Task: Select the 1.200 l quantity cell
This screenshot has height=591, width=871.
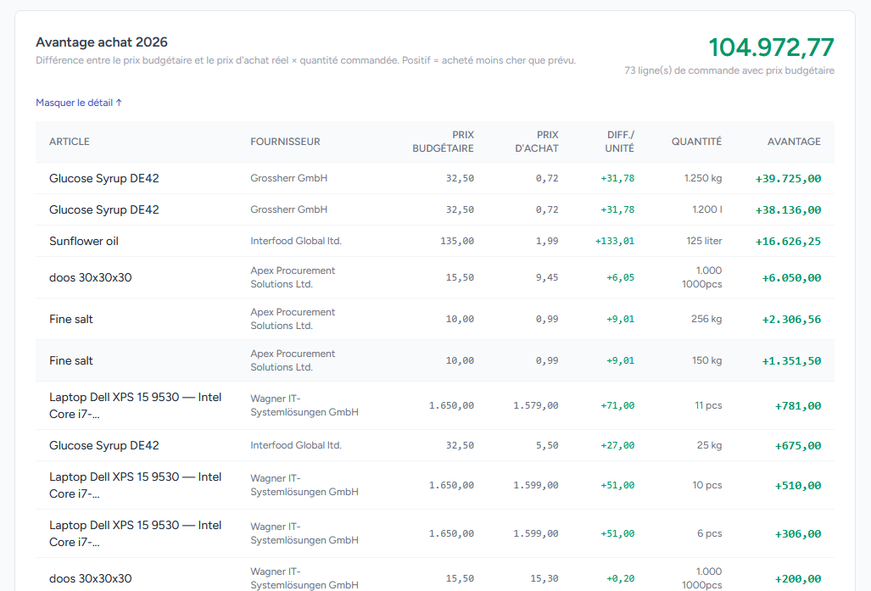Action: click(707, 209)
